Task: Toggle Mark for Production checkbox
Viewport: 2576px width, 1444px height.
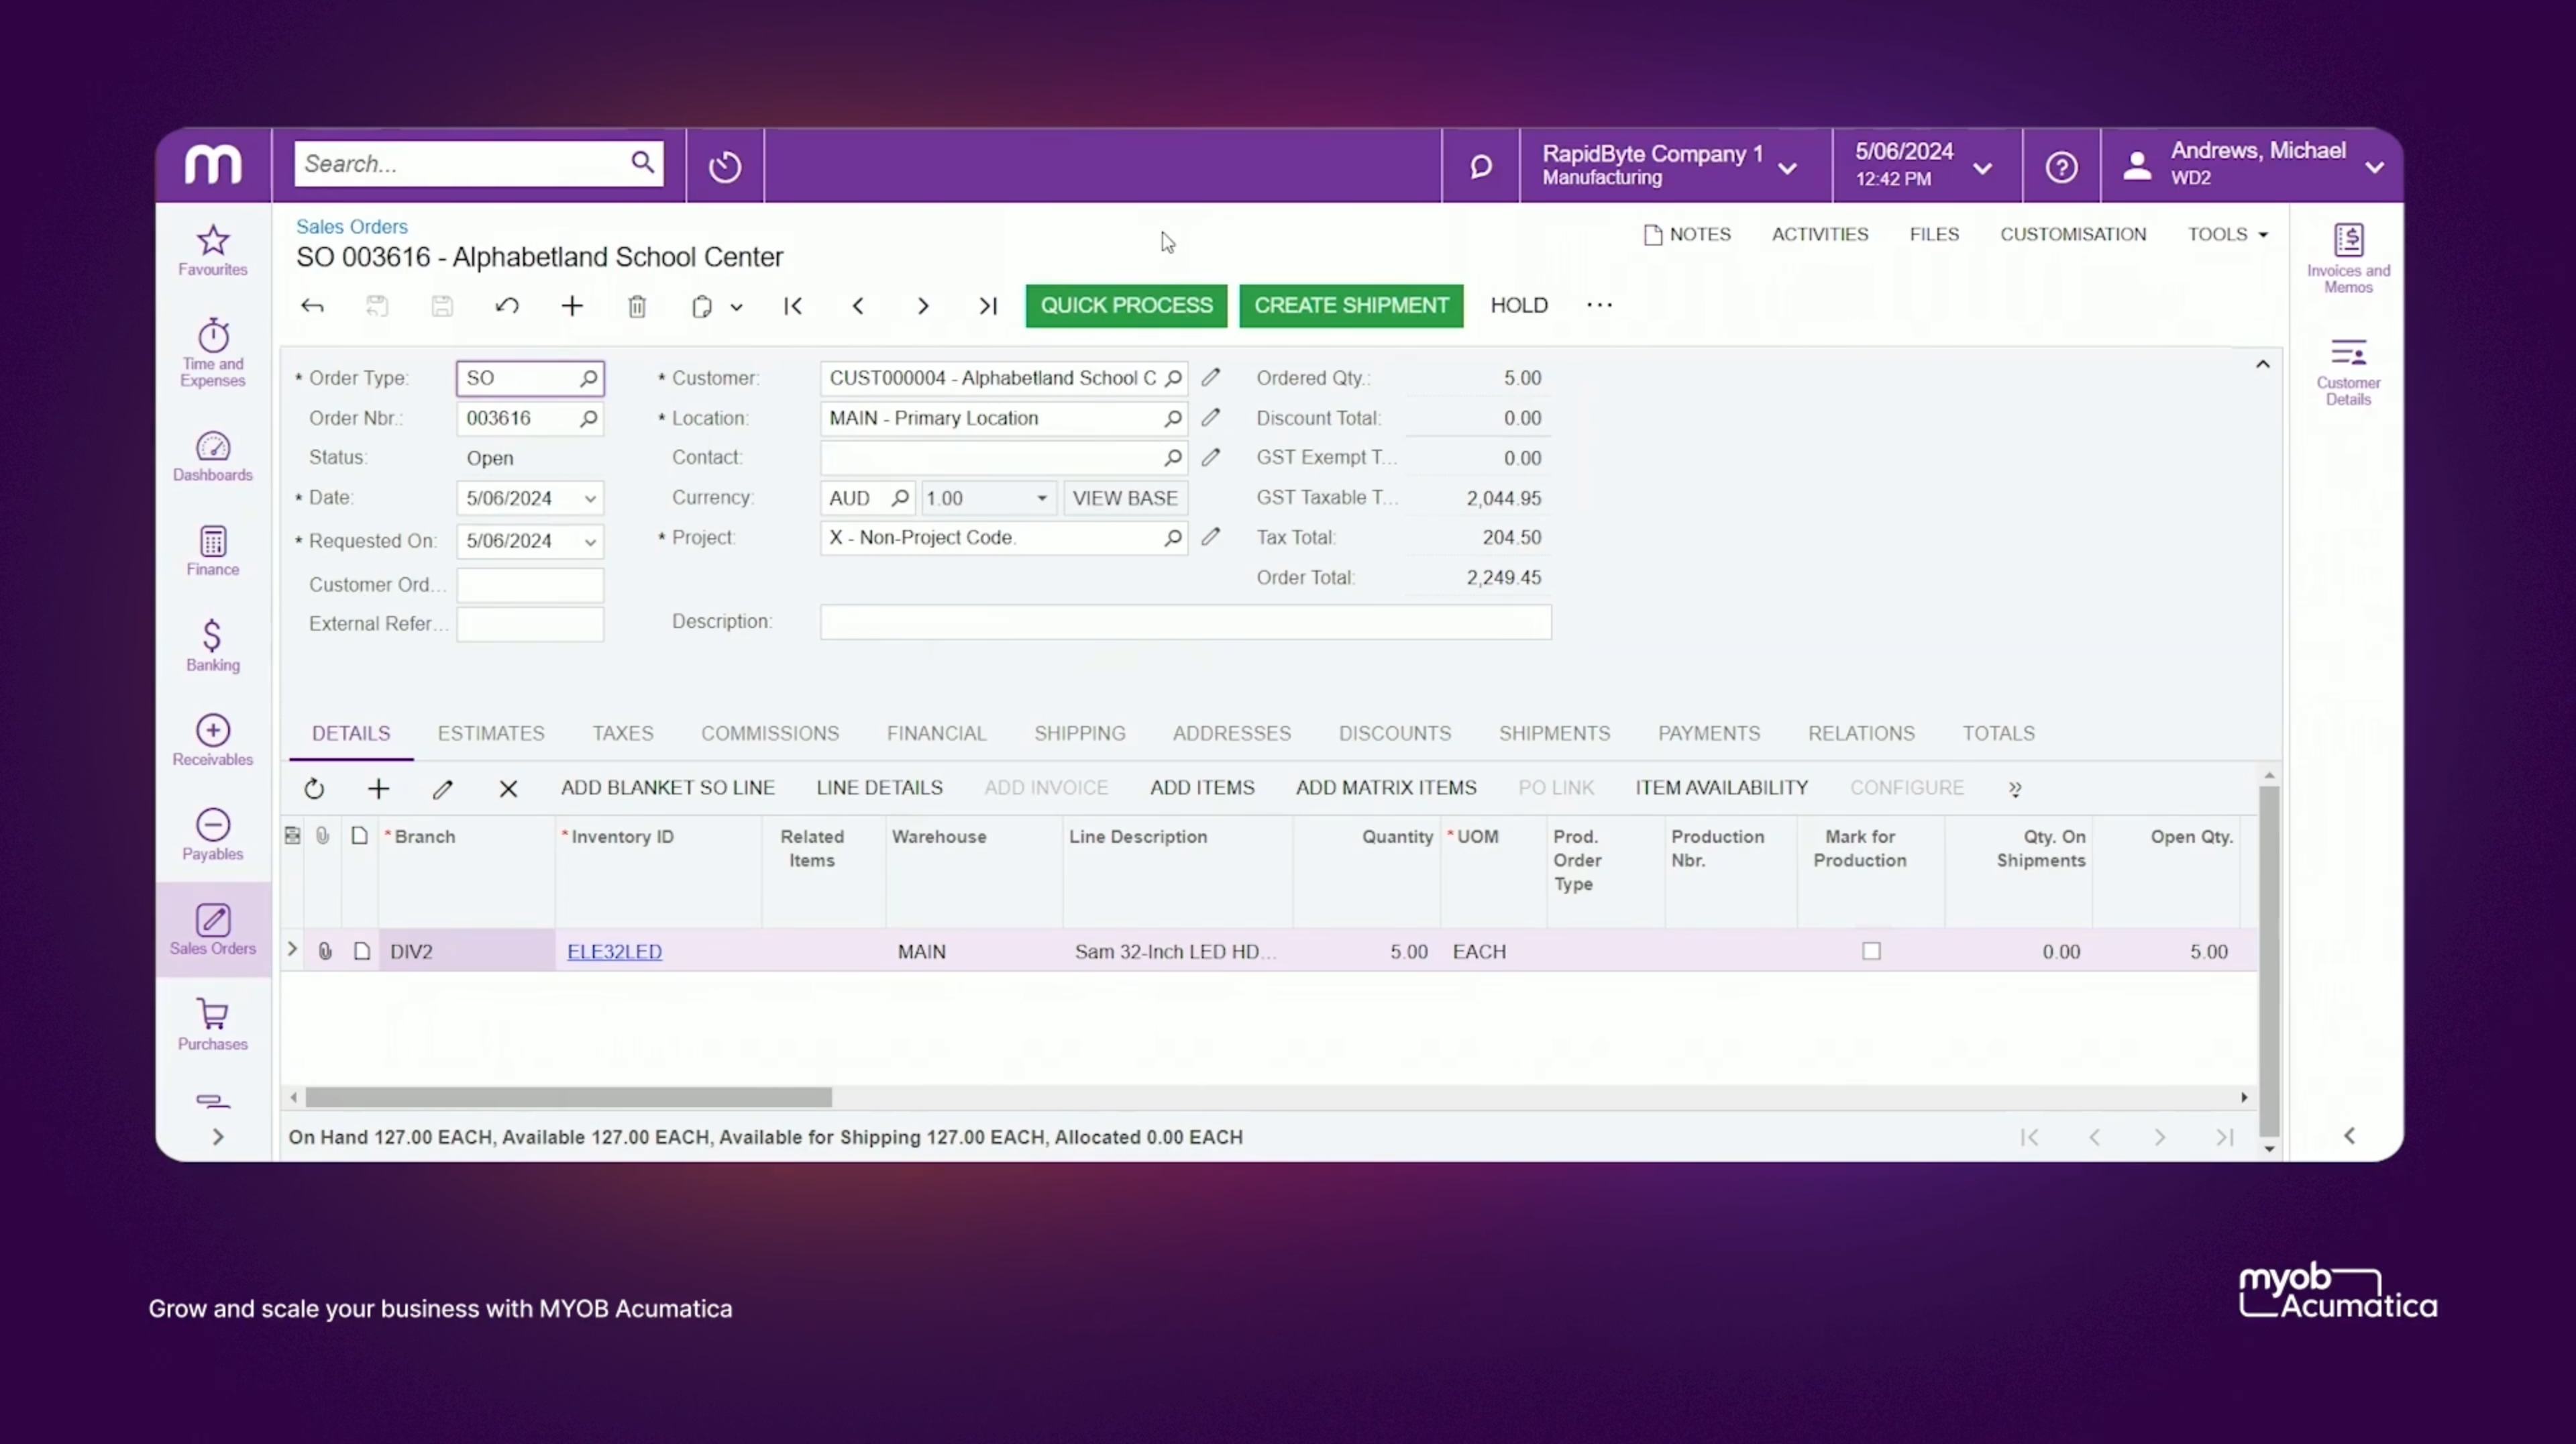Action: (x=1870, y=950)
